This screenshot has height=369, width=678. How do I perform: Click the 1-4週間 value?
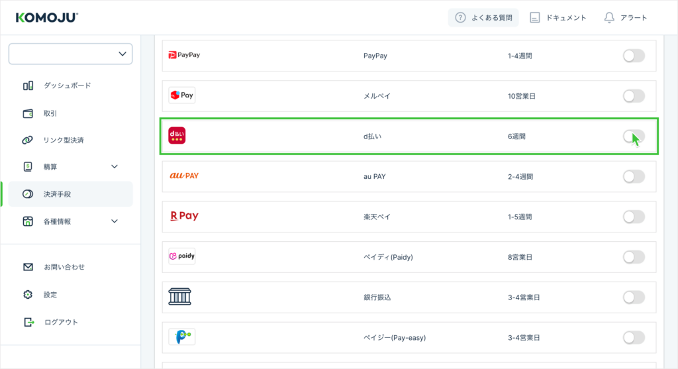(x=520, y=56)
